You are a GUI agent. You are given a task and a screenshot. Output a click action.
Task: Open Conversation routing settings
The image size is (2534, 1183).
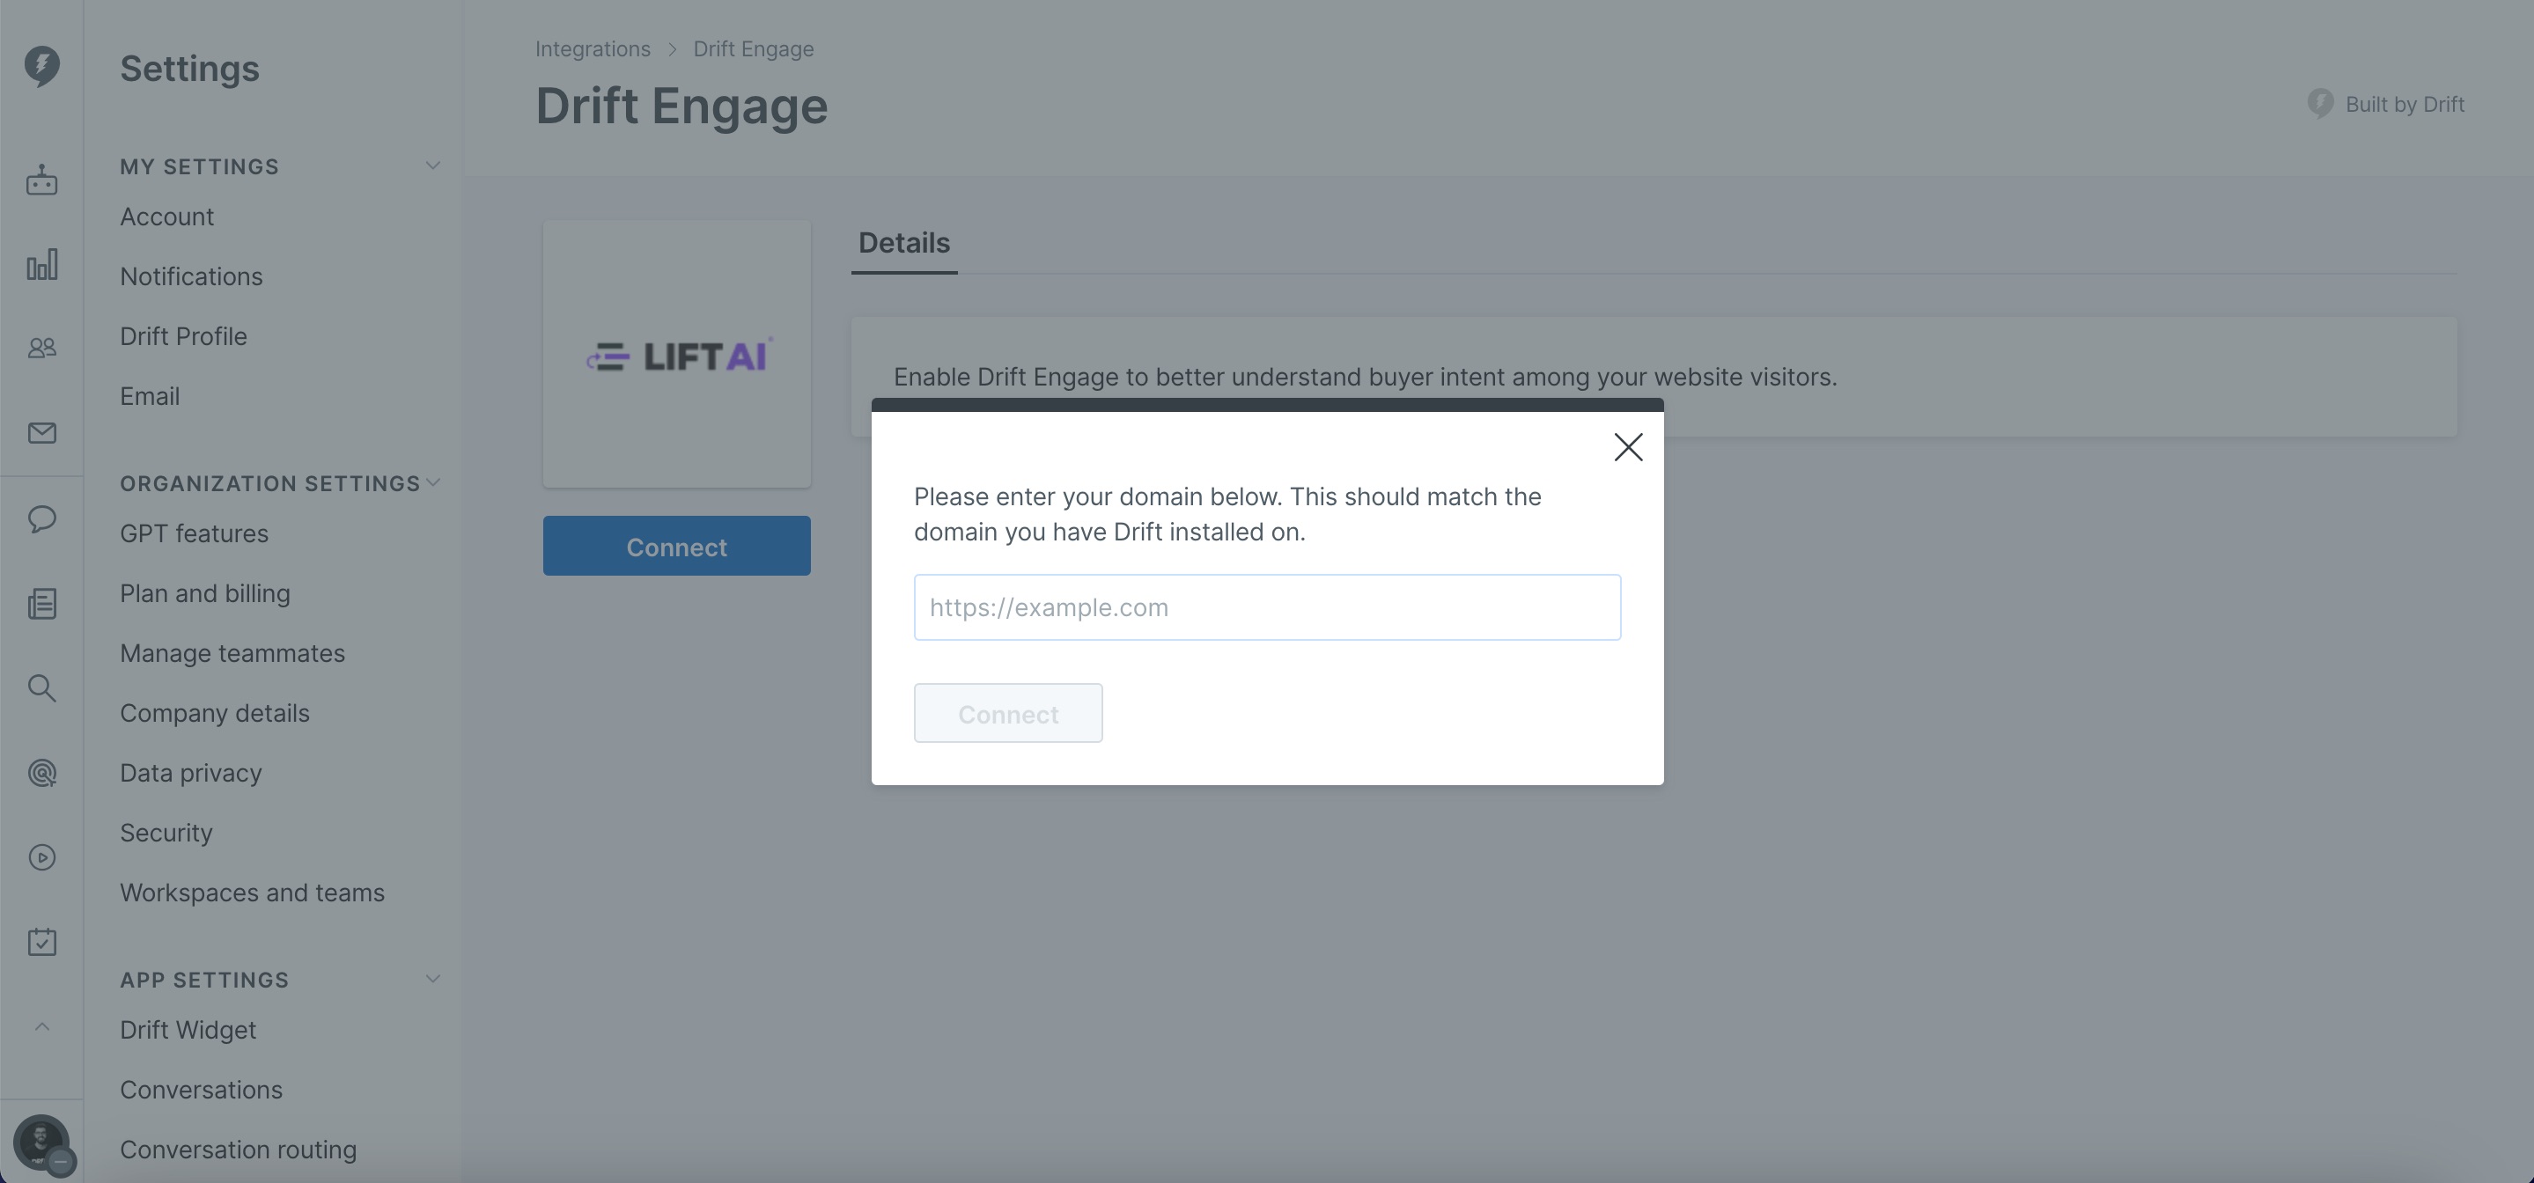[238, 1150]
